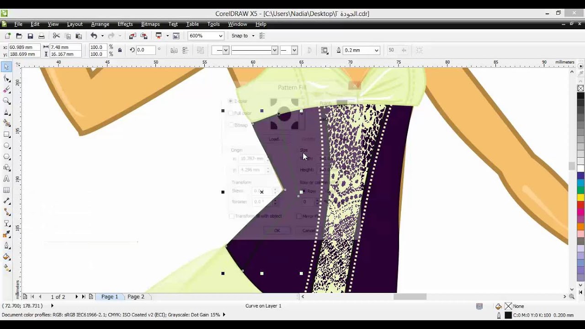Open the Arrange menu
This screenshot has width=585, height=329.
(x=100, y=24)
